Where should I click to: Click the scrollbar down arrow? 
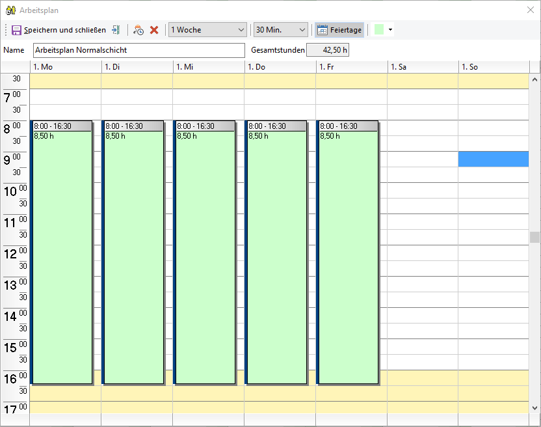click(x=534, y=408)
